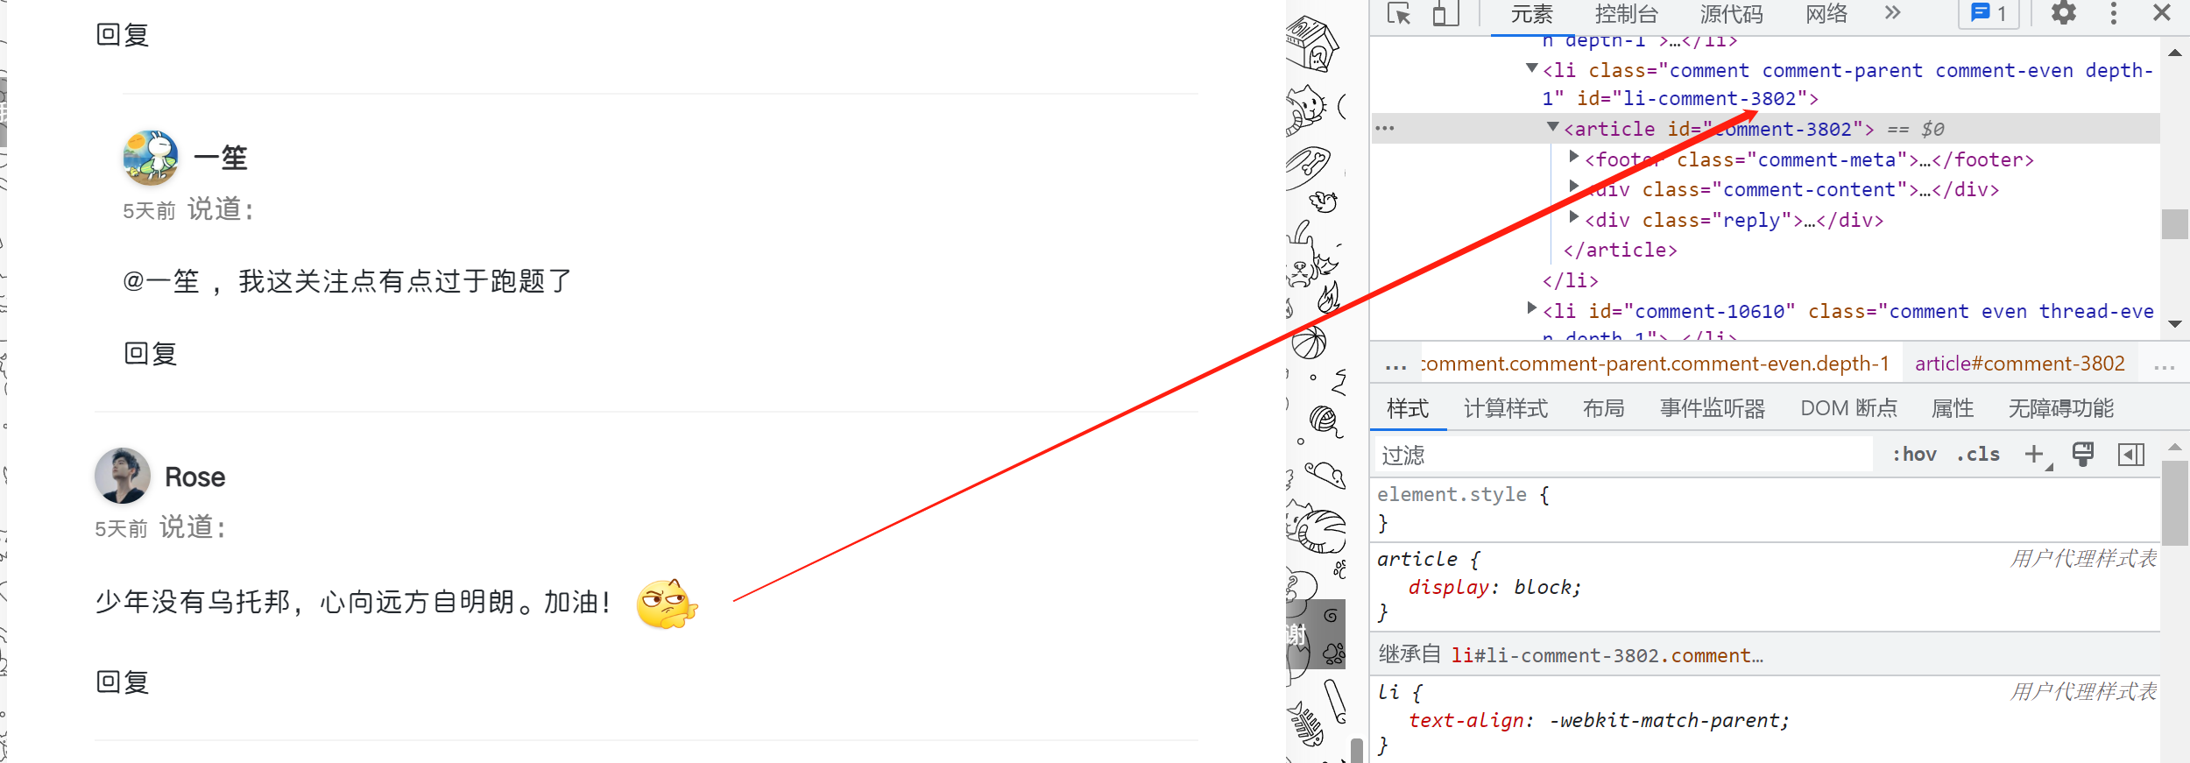
Task: Add a new style rule
Action: pyautogui.click(x=2034, y=454)
